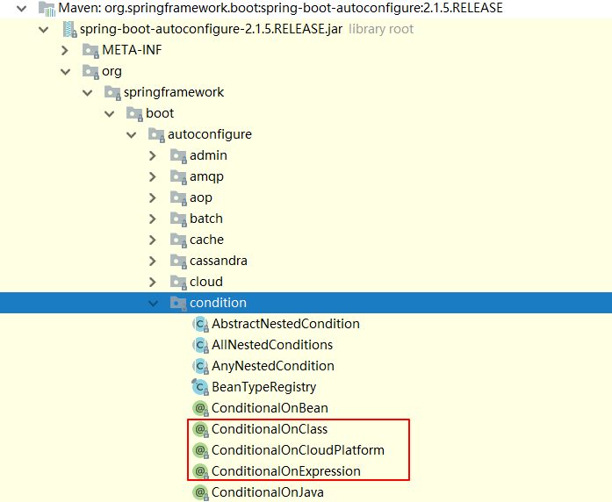The image size is (612, 502).
Task: Expand the cloud package arrow
Action: pyautogui.click(x=153, y=282)
